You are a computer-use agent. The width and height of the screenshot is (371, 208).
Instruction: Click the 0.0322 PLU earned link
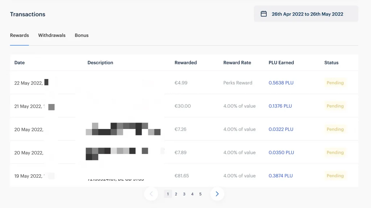point(281,129)
